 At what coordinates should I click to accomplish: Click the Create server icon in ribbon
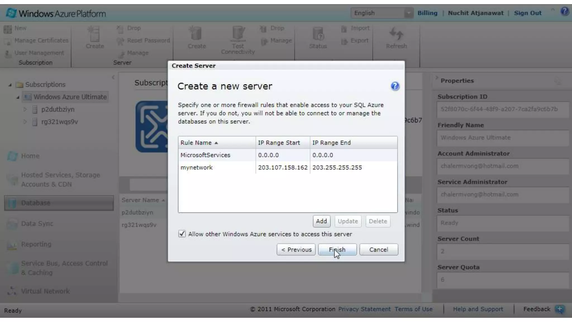pos(94,34)
